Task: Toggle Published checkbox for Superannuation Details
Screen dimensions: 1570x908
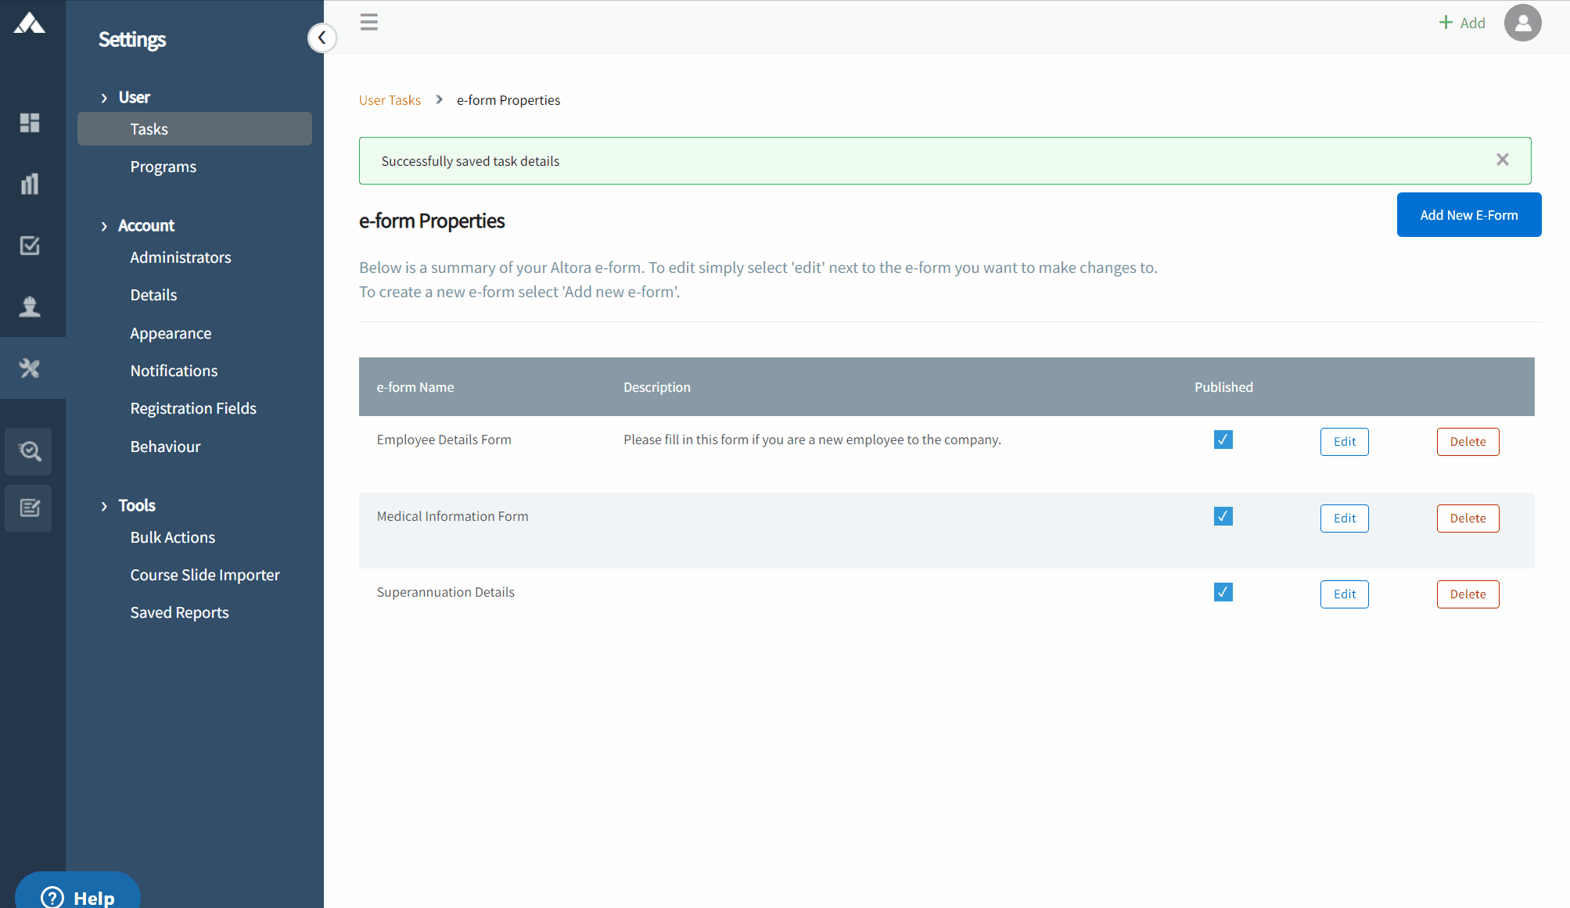Action: [1223, 592]
